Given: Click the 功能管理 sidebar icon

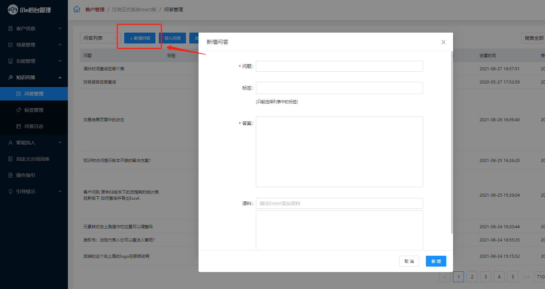Looking at the screenshot, I should tap(11, 61).
